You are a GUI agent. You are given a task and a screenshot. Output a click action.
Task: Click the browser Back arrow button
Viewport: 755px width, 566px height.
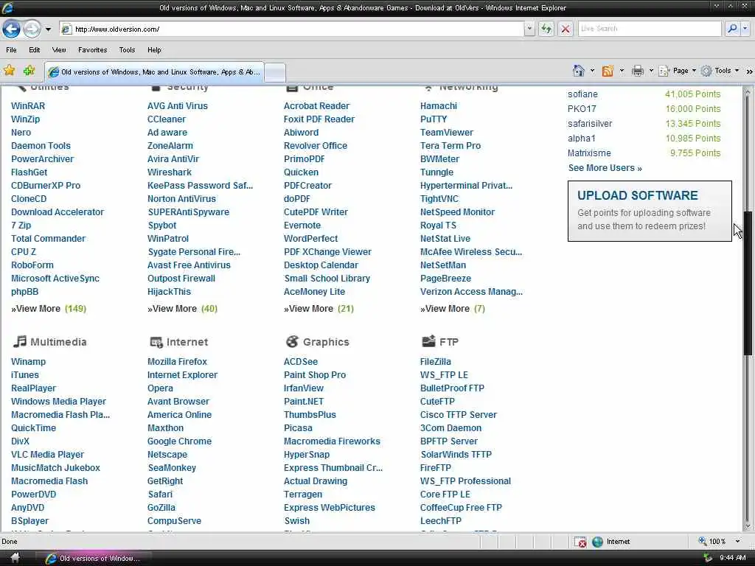[12, 29]
